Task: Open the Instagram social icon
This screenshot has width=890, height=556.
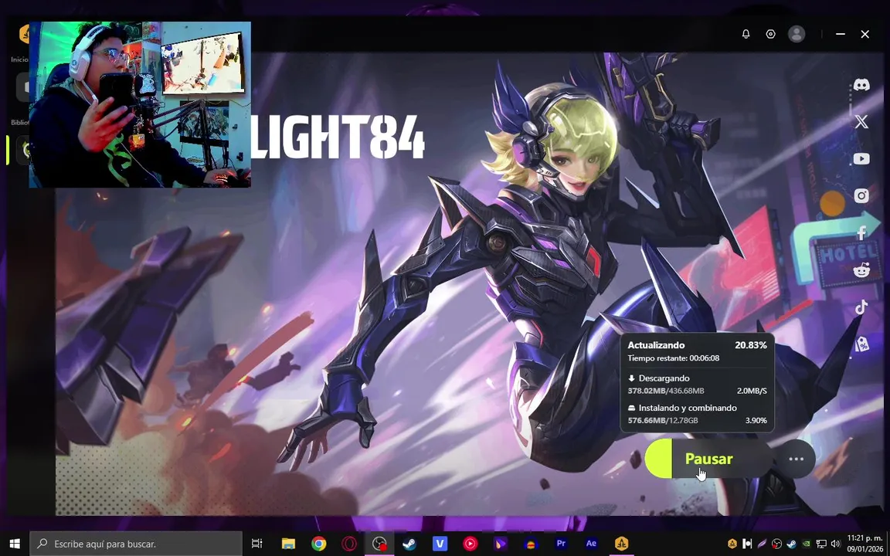Action: coord(861,195)
